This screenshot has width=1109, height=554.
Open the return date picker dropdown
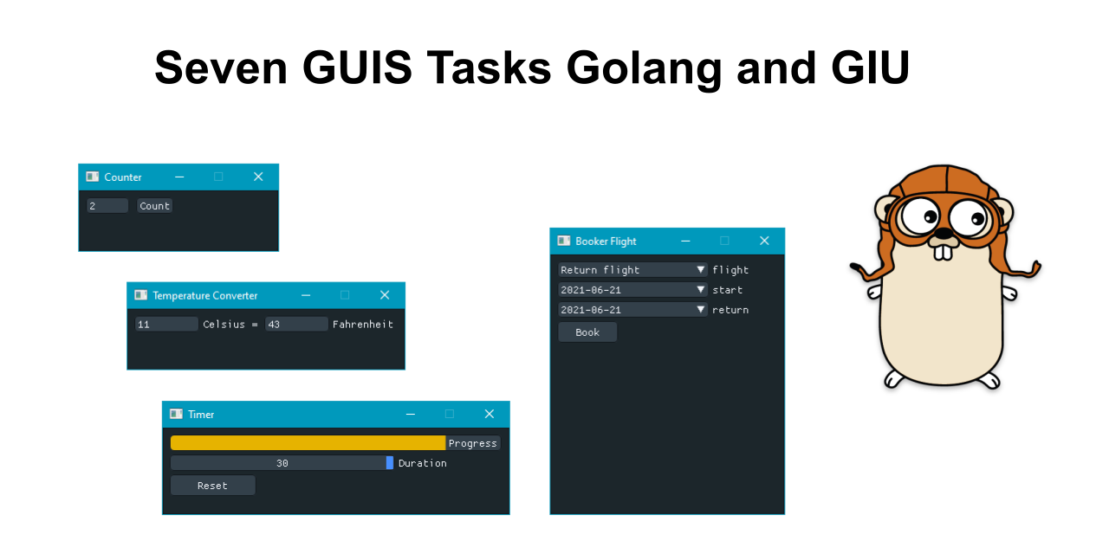tap(624, 309)
